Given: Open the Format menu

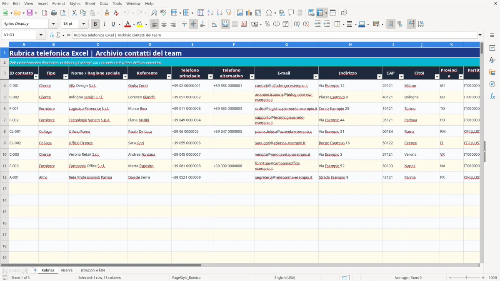Looking at the screenshot, I should [x=58, y=3].
